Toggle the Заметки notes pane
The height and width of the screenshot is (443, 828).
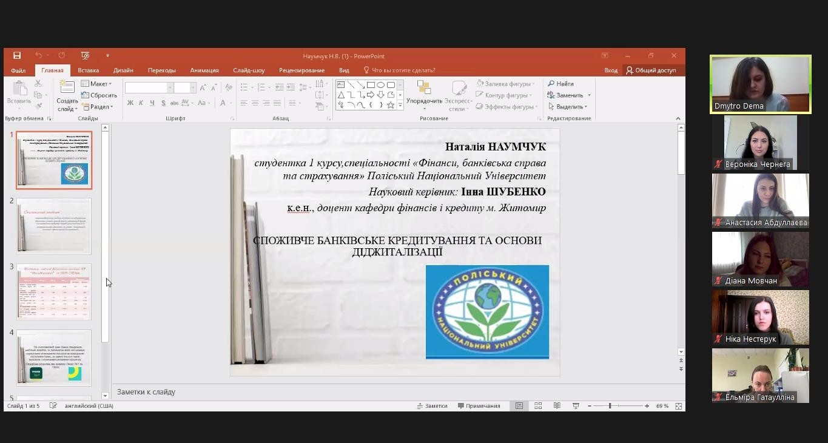pos(432,406)
